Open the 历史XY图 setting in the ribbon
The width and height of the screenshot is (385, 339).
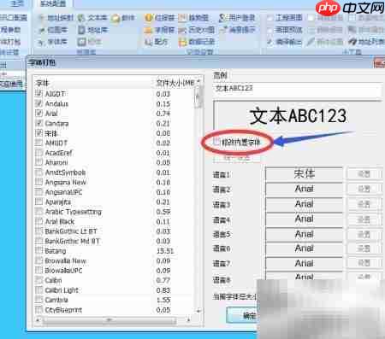(196, 30)
